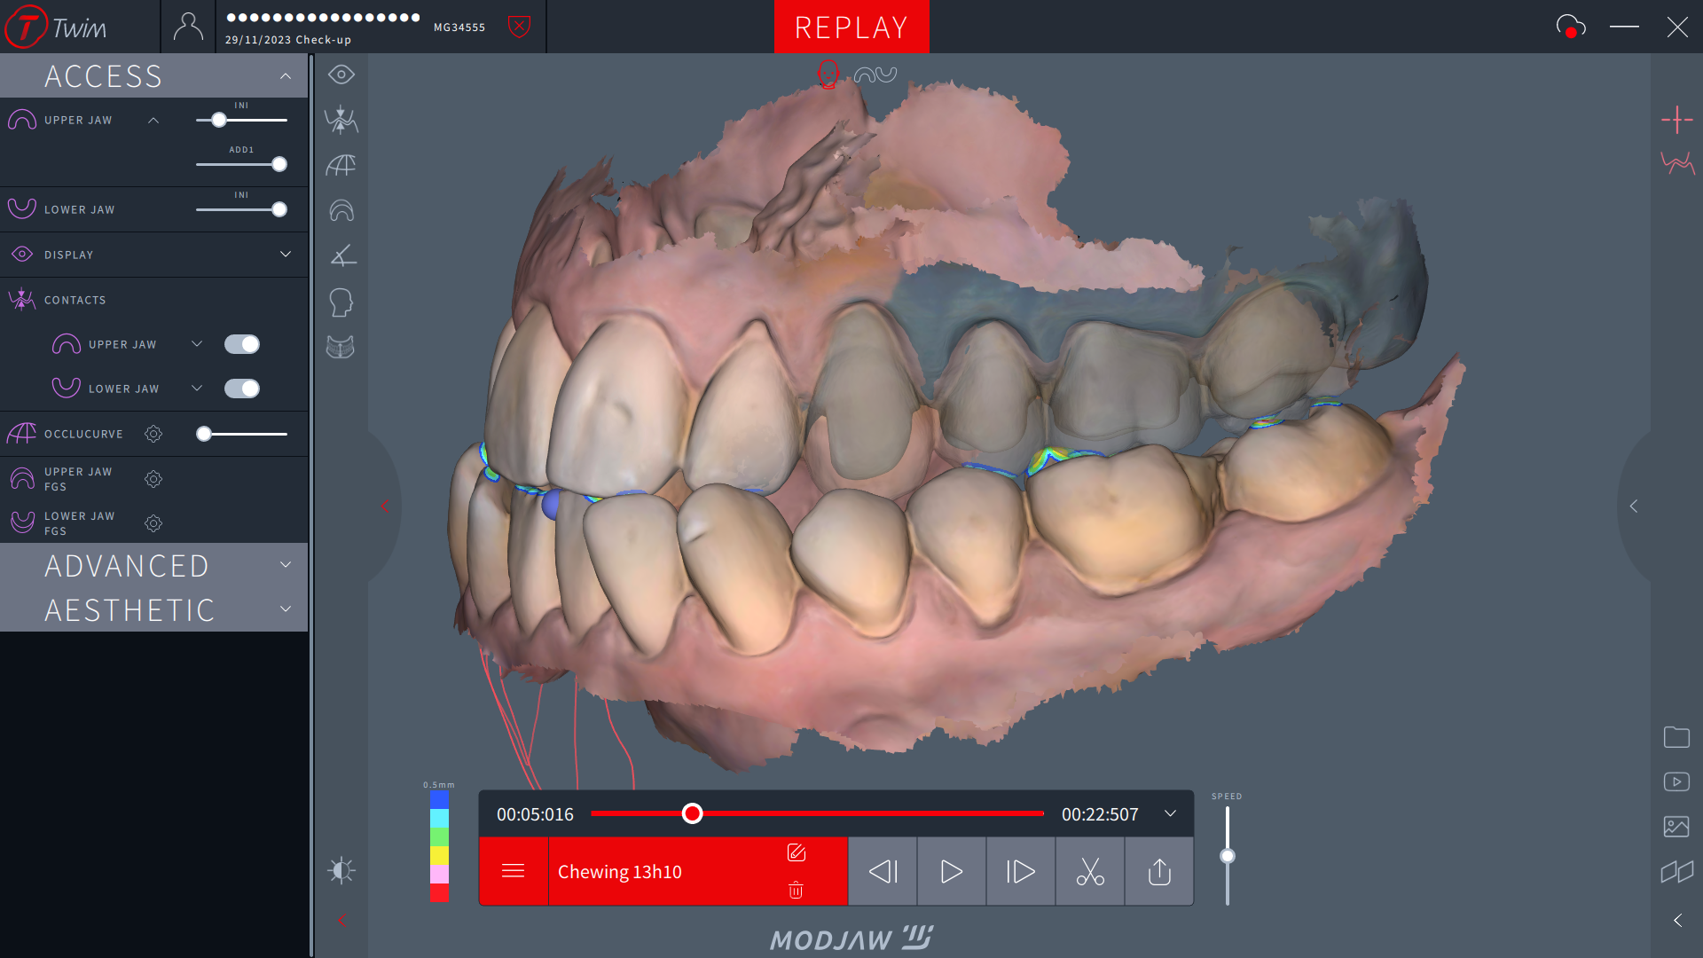Click the export share icon
The image size is (1703, 958).
[1159, 872]
